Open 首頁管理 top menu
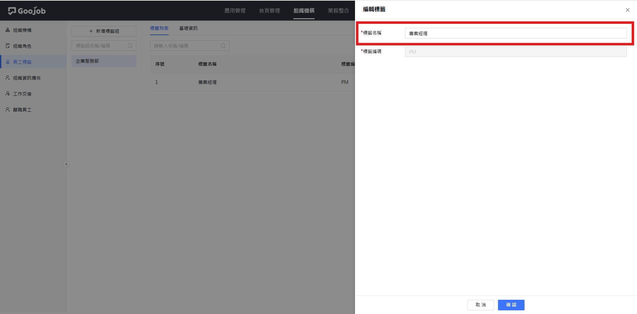 [x=269, y=11]
